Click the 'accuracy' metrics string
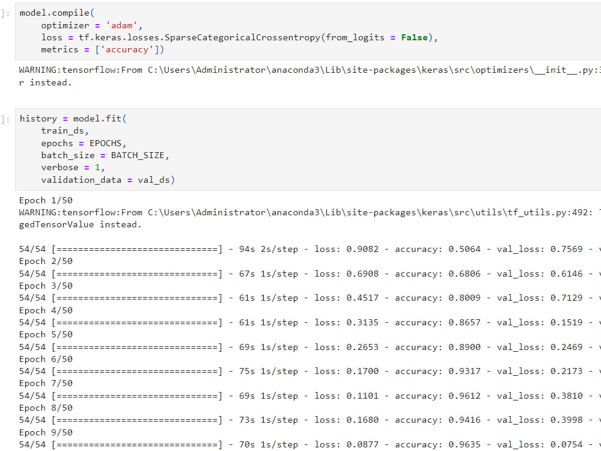The height and width of the screenshot is (451, 601). (127, 50)
